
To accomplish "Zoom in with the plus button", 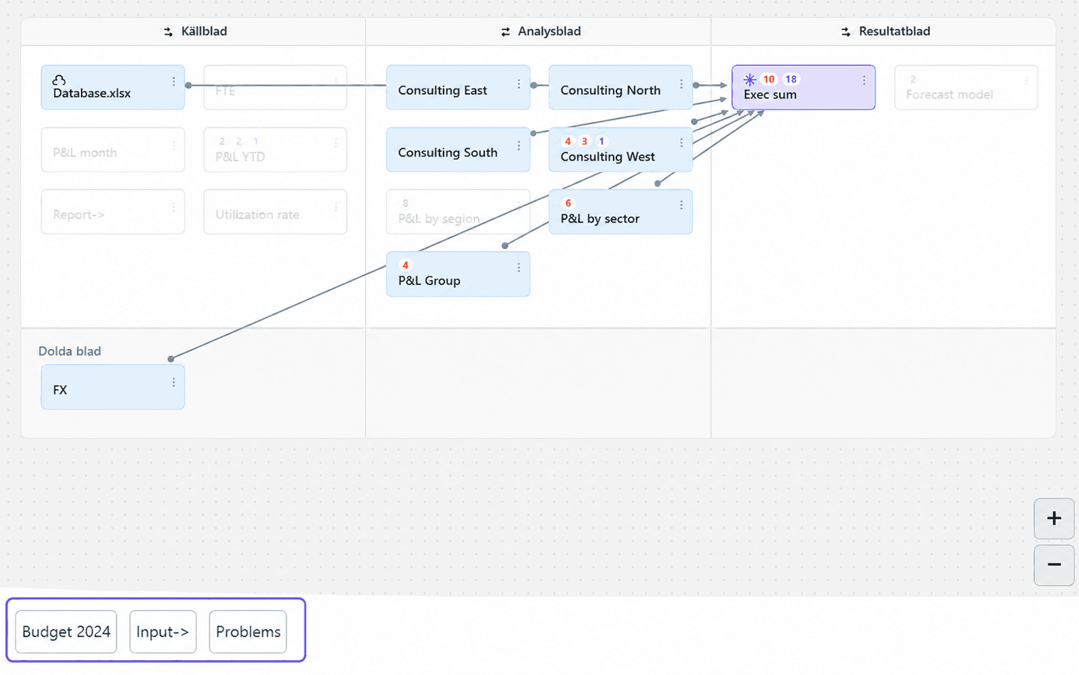I will point(1054,518).
